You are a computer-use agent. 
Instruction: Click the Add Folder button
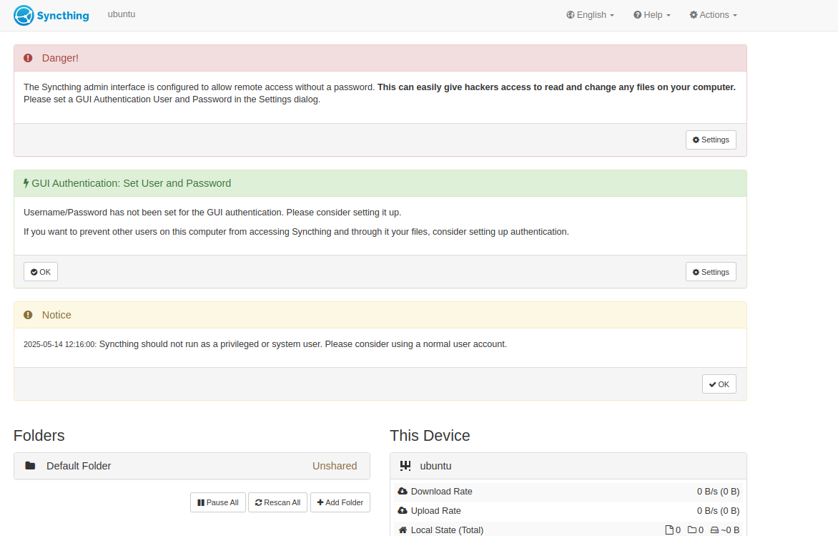[x=340, y=502]
